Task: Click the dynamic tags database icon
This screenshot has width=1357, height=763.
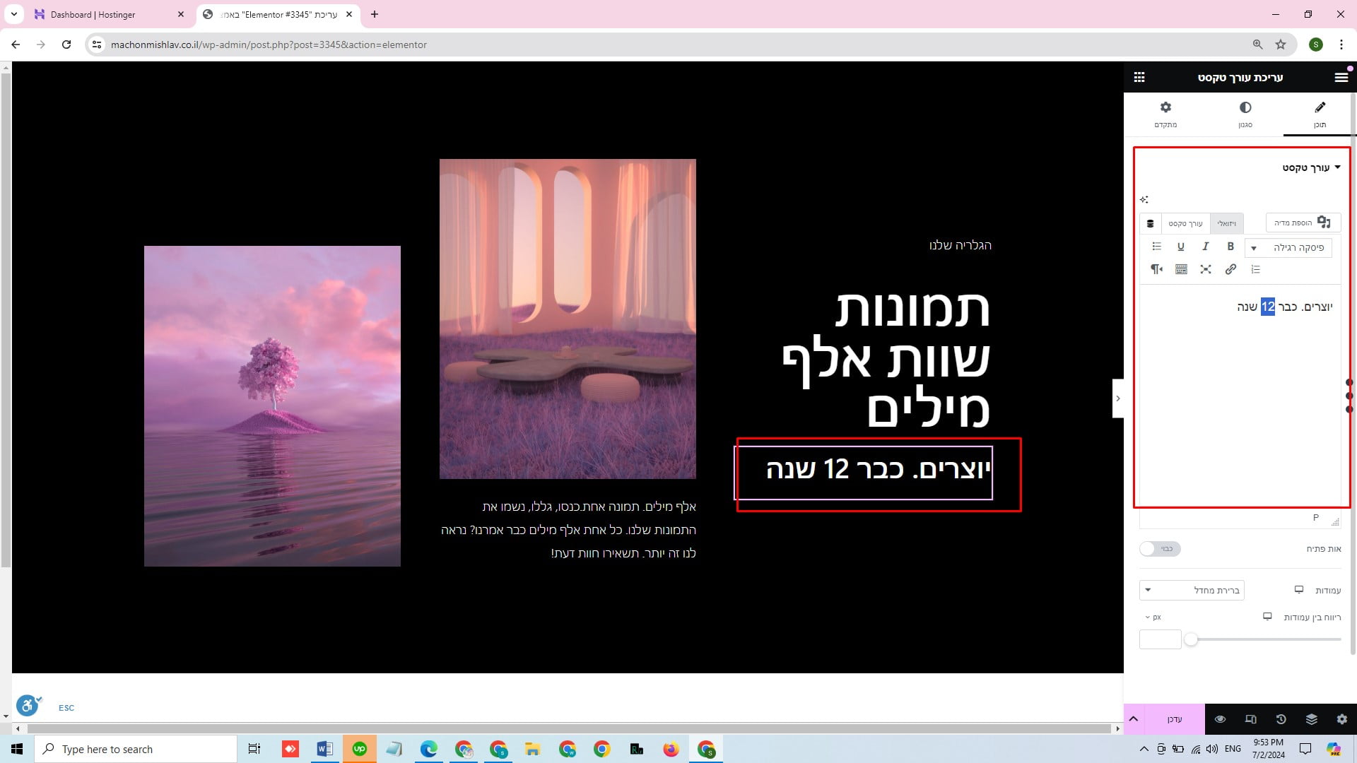Action: point(1150,223)
